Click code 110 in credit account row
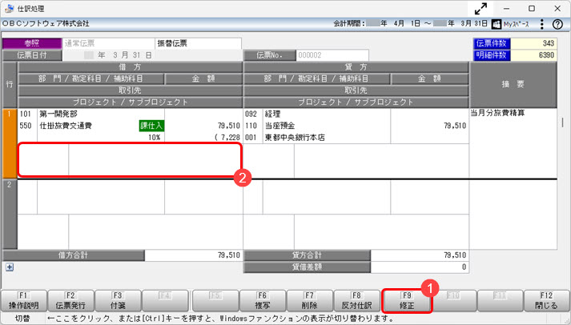 click(251, 126)
